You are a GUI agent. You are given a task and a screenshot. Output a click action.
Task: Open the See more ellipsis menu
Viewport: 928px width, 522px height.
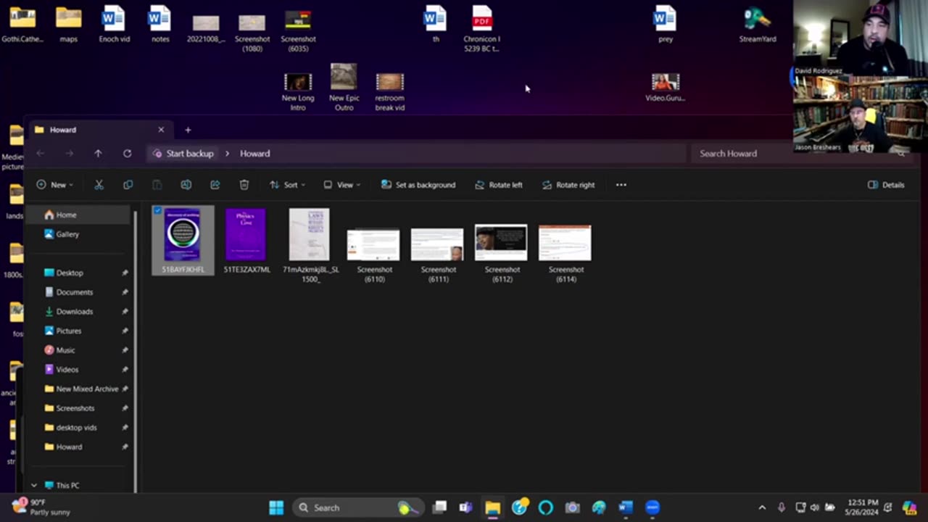click(621, 185)
